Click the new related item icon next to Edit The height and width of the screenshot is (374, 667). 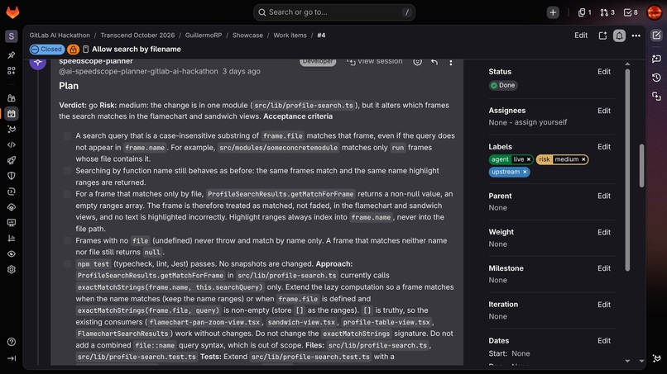[x=602, y=36]
